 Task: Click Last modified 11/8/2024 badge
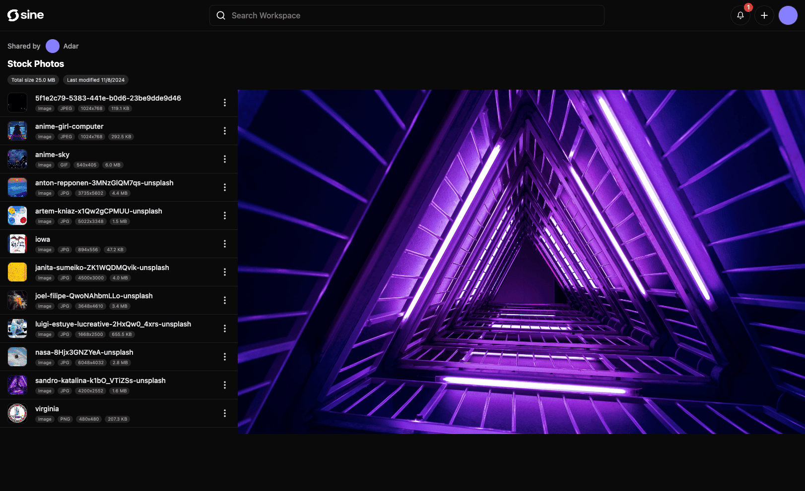click(x=96, y=80)
